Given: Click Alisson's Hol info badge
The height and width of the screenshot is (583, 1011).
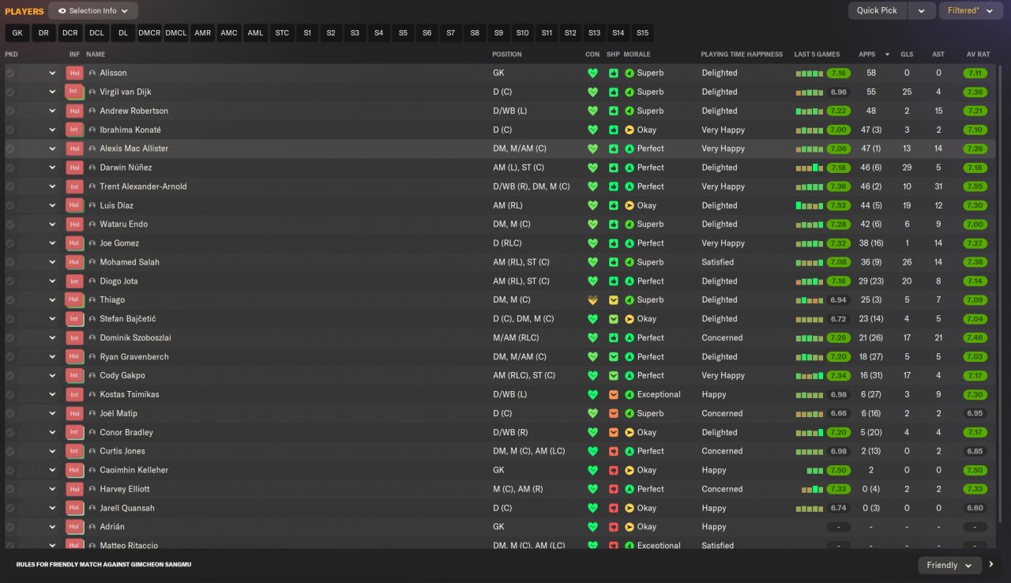Looking at the screenshot, I should (x=74, y=73).
